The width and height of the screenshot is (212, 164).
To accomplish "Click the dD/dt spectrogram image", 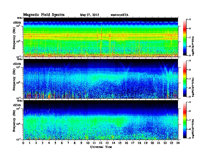I will tap(101, 79).
